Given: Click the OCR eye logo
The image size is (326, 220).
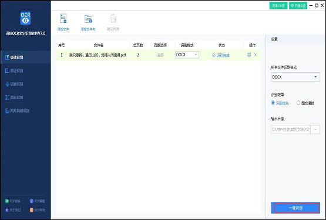Looking at the screenshot, I should [x=25, y=18].
